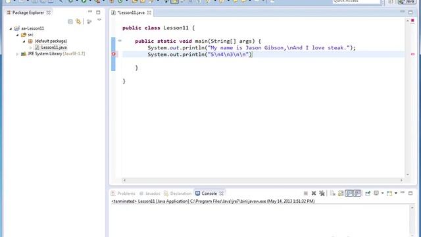Click the red error square atop the ruler

coord(412,20)
